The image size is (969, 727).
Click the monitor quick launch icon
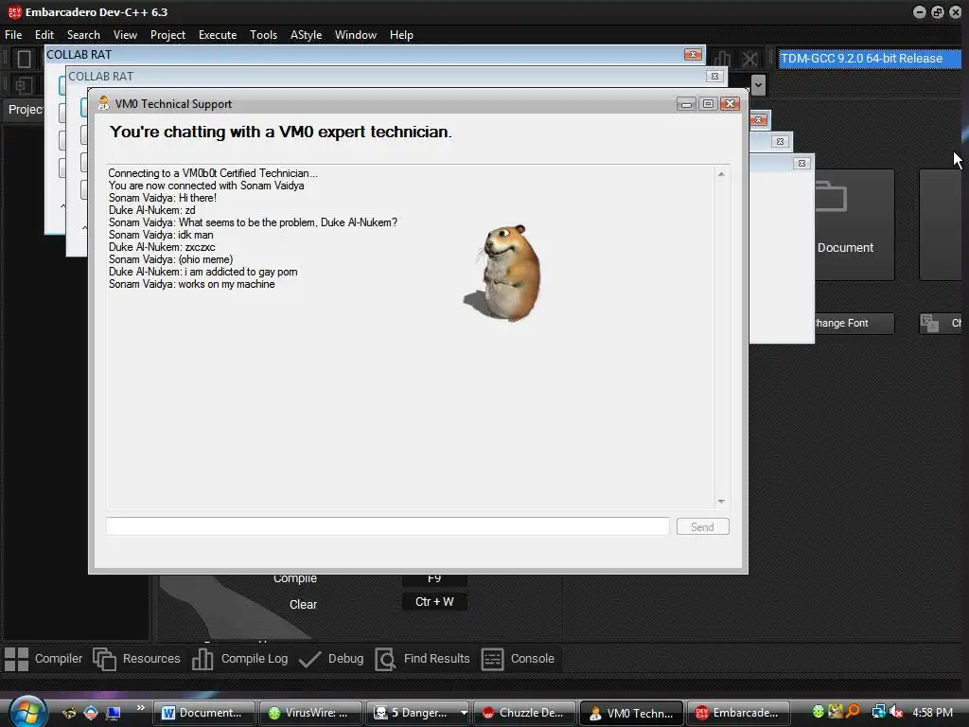coord(114,713)
